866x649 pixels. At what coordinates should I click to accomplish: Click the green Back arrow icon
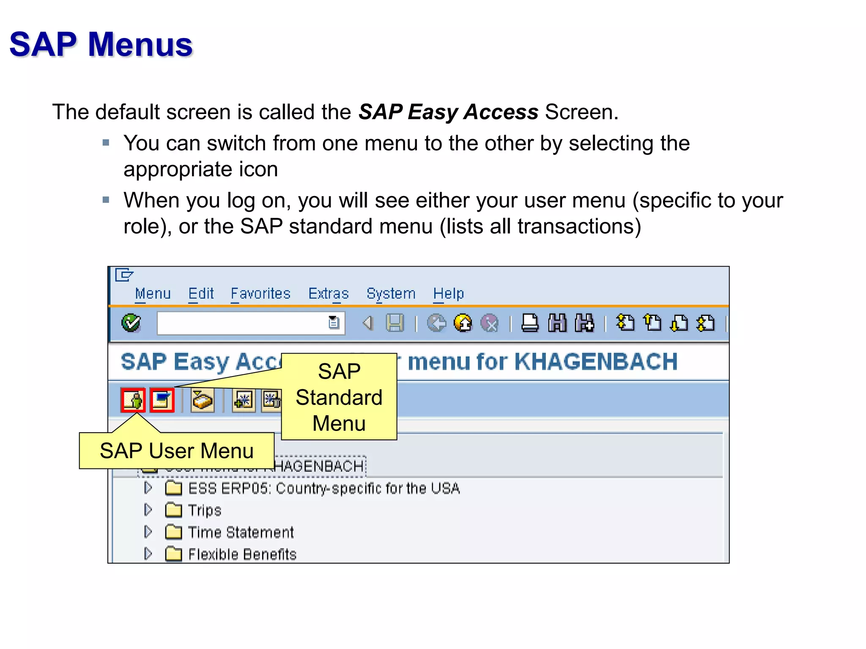pyautogui.click(x=436, y=323)
